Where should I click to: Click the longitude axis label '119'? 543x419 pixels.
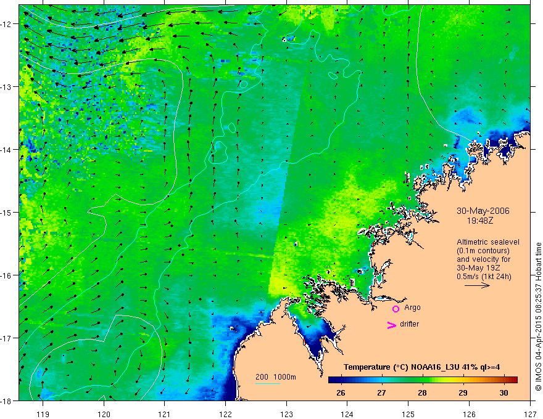coord(43,414)
